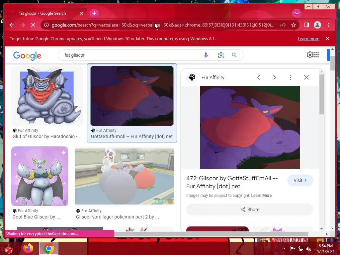Viewport: 340px width, 255px height.
Task: Open the Google apps grid
Action: (316, 55)
